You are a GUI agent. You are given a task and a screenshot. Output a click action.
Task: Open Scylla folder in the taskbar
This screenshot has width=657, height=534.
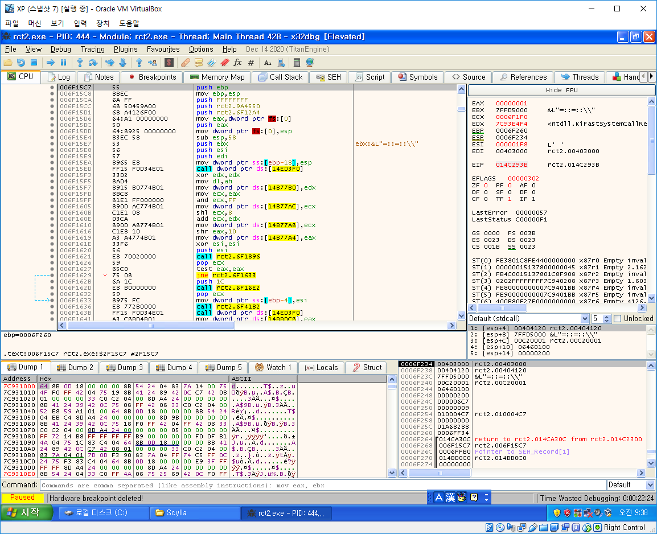tap(195, 512)
